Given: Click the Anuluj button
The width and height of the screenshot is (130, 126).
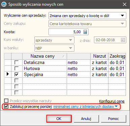Looking at the screenshot, I should (x=86, y=119).
